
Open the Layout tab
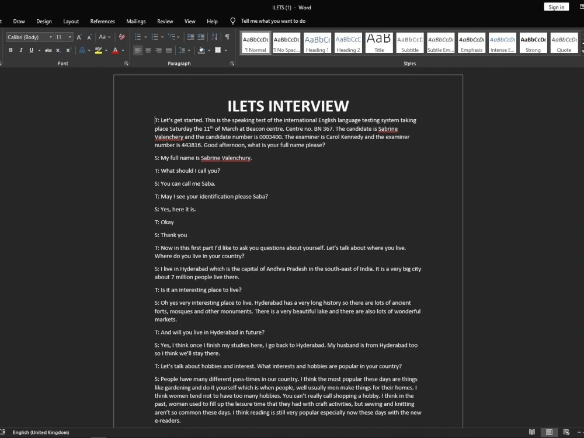[x=71, y=21]
